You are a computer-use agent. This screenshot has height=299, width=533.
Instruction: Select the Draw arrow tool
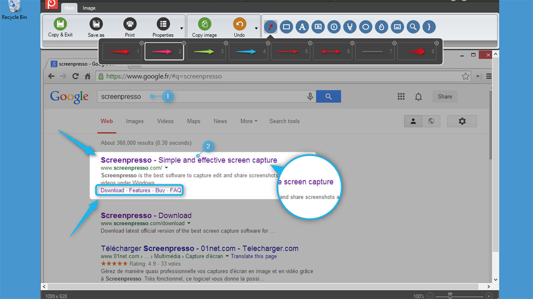tap(271, 27)
